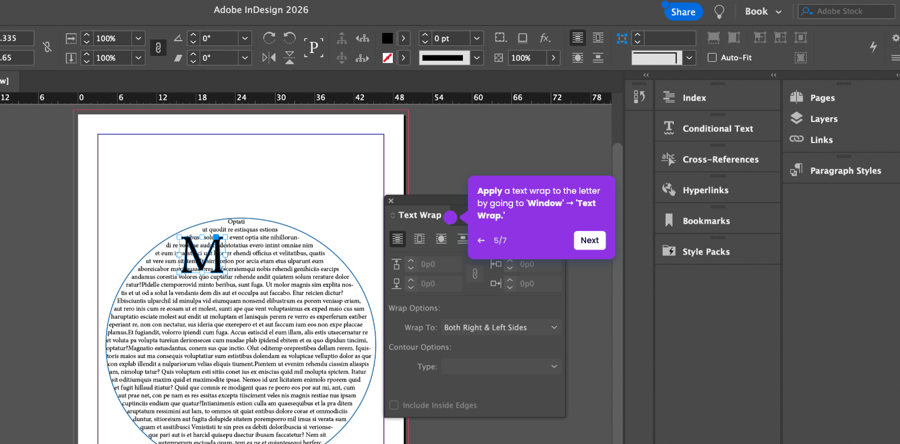Enable the Auto-Fit checkbox

[x=712, y=58]
